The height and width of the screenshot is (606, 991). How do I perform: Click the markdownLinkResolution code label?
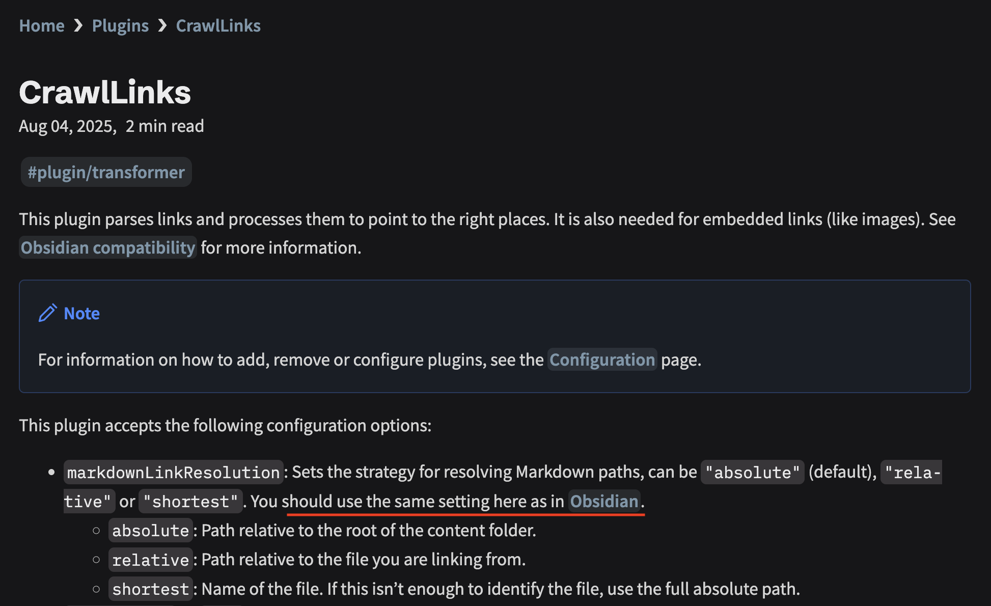click(x=173, y=472)
